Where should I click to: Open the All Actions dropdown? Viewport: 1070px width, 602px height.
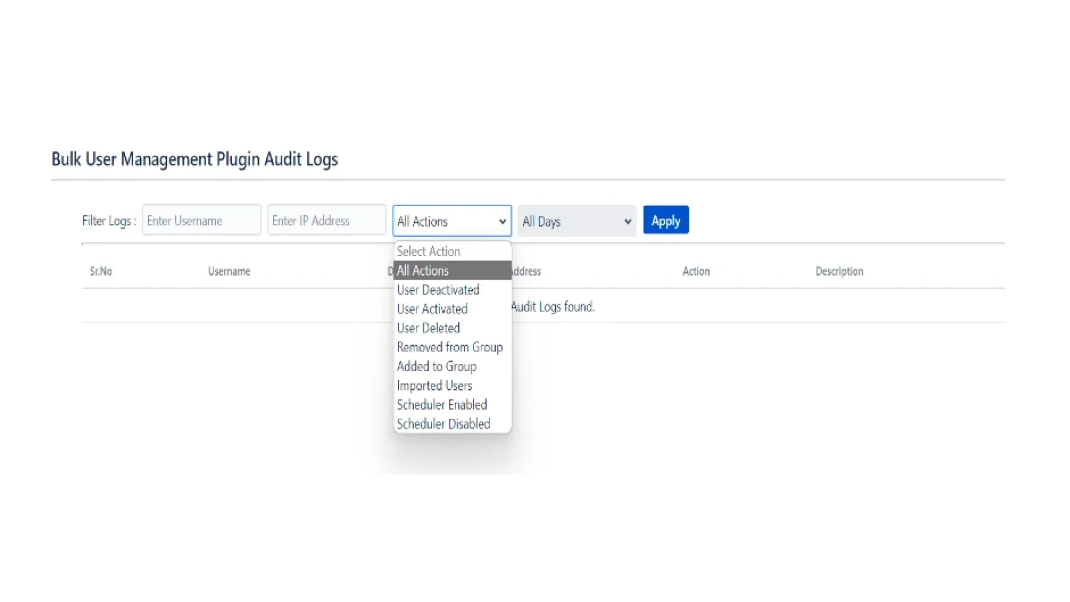pyautogui.click(x=451, y=221)
